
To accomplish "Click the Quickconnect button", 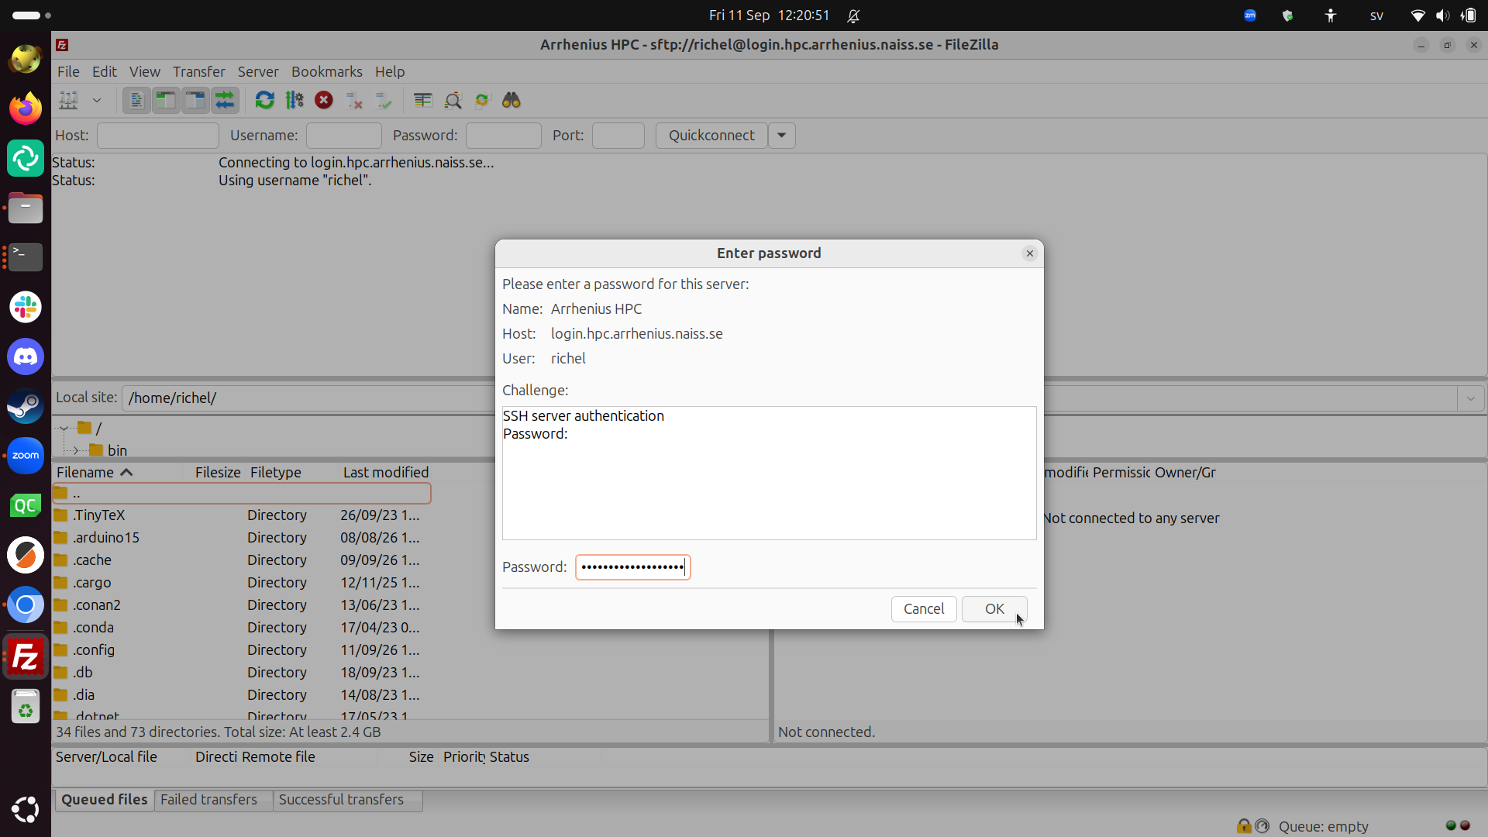I will pos(711,136).
